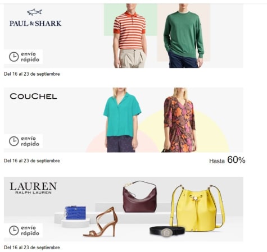
Task: Click the clock icon on Couchel banner
Action: (14, 141)
